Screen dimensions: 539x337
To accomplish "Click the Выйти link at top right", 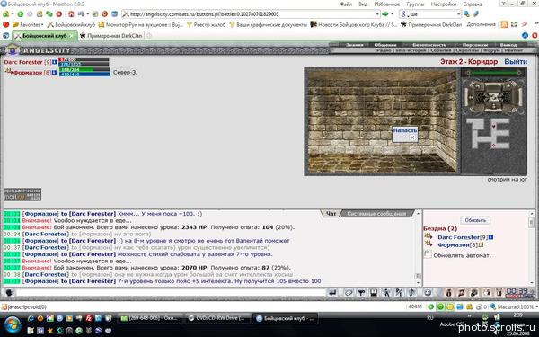I will (516, 61).
